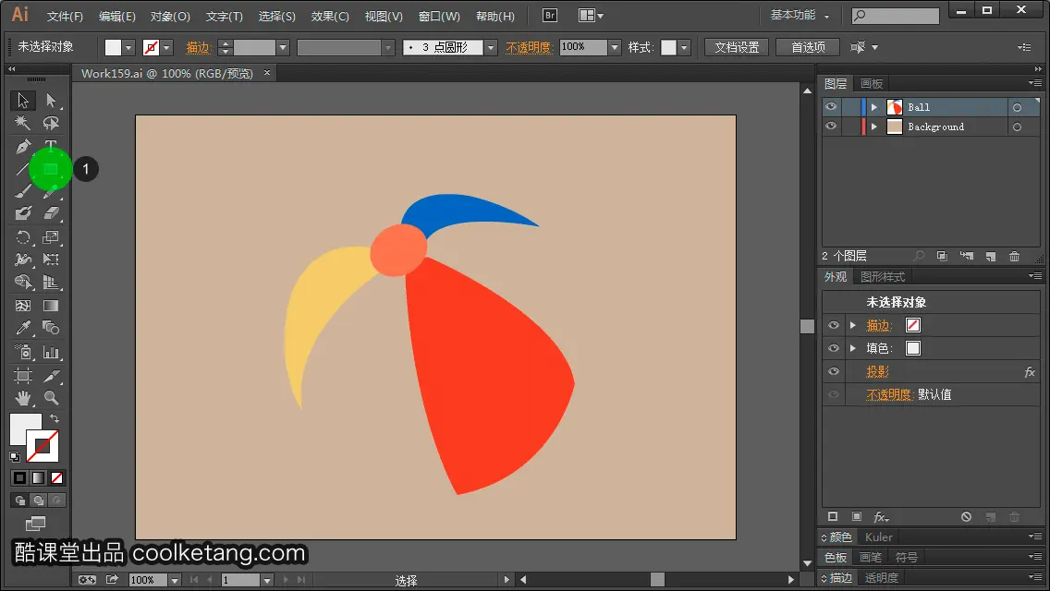Open the opacity percentage dropdown
This screenshot has width=1050, height=591.
[615, 47]
